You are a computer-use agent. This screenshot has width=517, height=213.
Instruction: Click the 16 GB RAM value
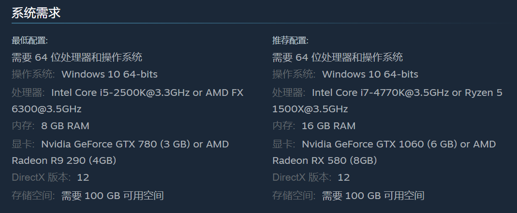[x=329, y=126]
